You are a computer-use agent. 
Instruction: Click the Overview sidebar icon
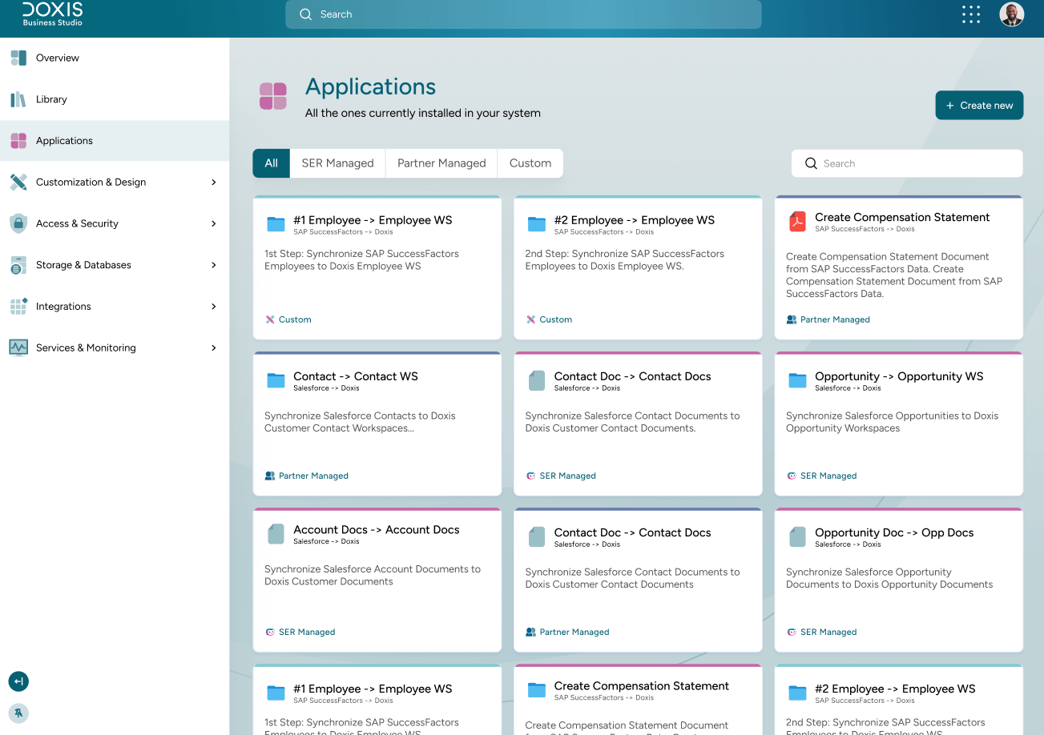[18, 58]
